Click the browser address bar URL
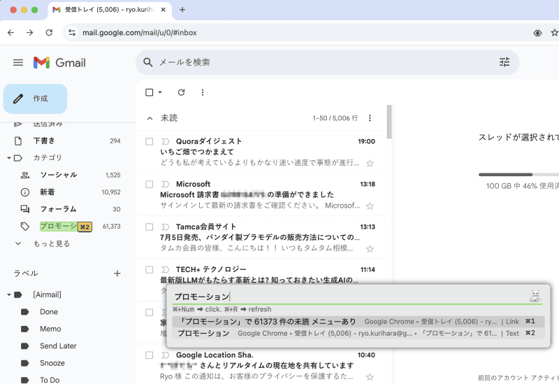The image size is (559, 384). (x=140, y=33)
